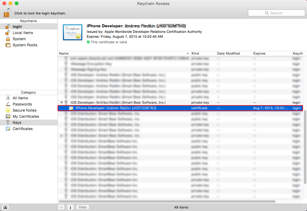
Task: Show the All Items category
Action: tap(29, 98)
